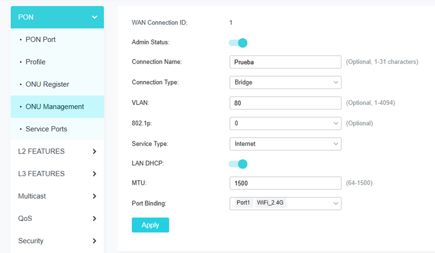
Task: Click the (Optional, 1-4094) VLAN hint
Action: [x=370, y=103]
